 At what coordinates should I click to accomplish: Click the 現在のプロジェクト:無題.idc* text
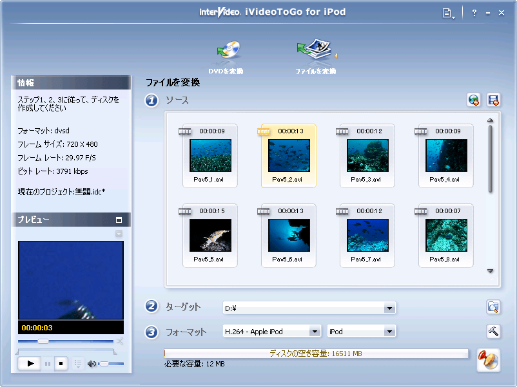(62, 192)
